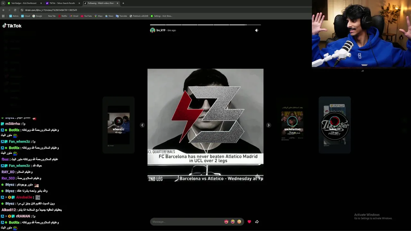Open a new browser tab

[123, 3]
